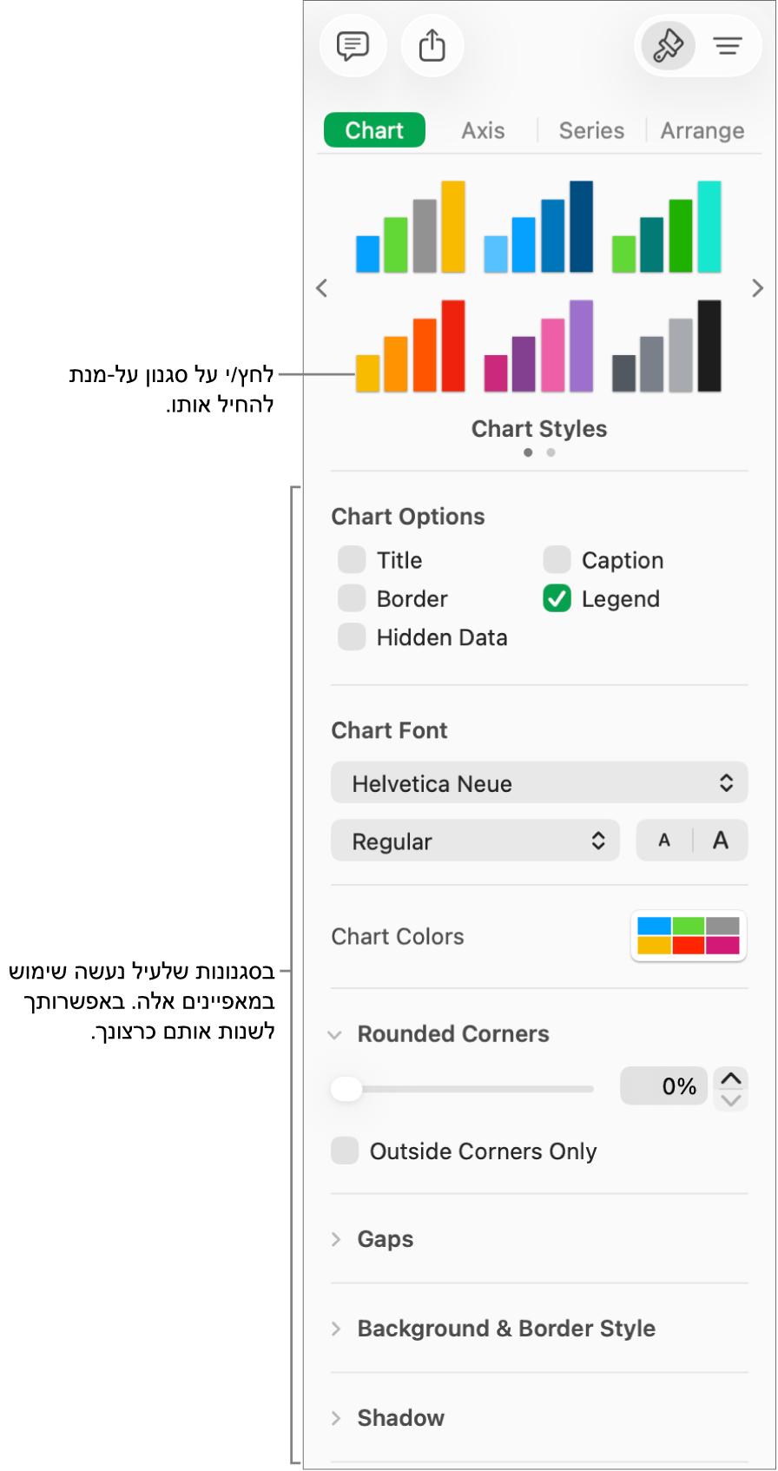
Task: Show next chart styles with right arrow
Action: (757, 288)
